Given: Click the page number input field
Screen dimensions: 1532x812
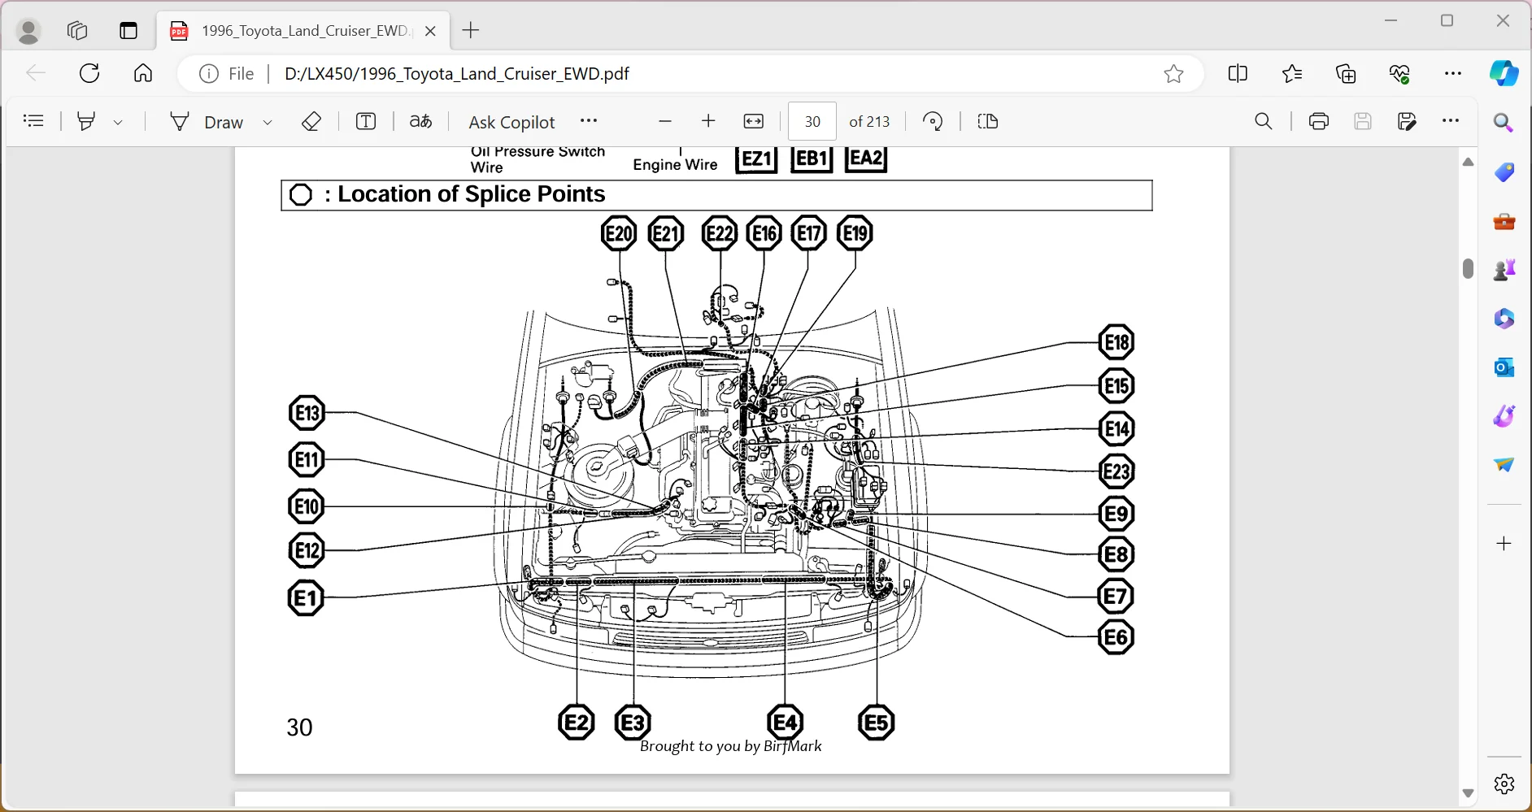Looking at the screenshot, I should coord(812,122).
